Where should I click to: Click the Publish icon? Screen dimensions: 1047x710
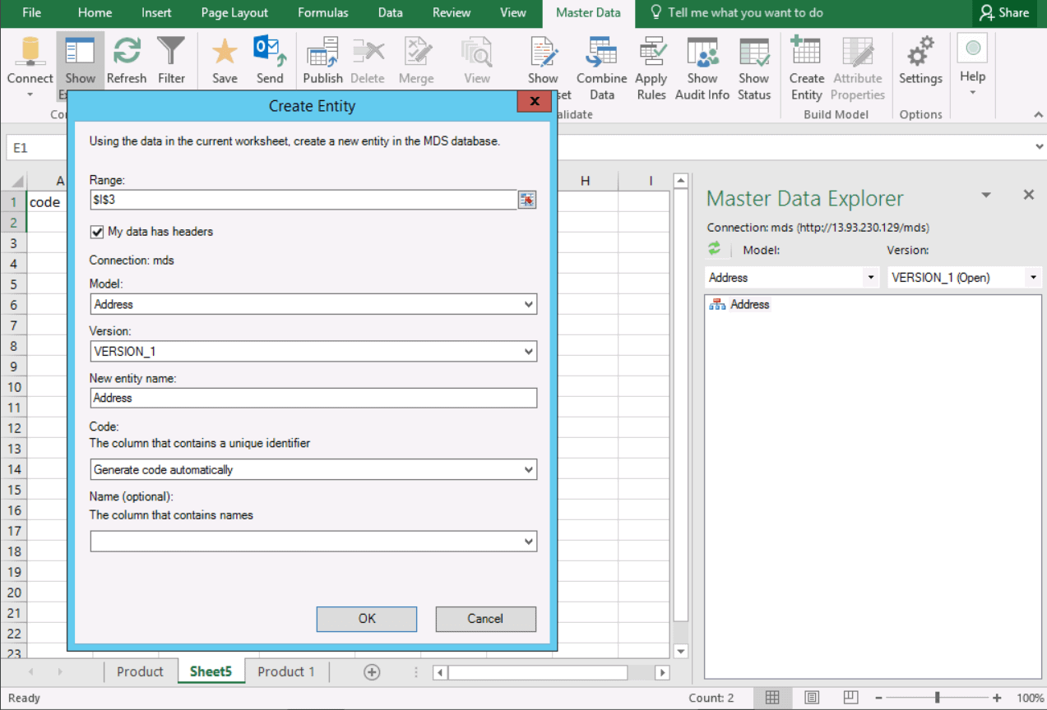click(322, 51)
